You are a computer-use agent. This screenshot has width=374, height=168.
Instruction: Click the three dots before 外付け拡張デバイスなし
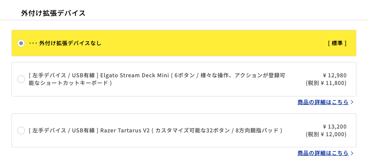click(33, 43)
